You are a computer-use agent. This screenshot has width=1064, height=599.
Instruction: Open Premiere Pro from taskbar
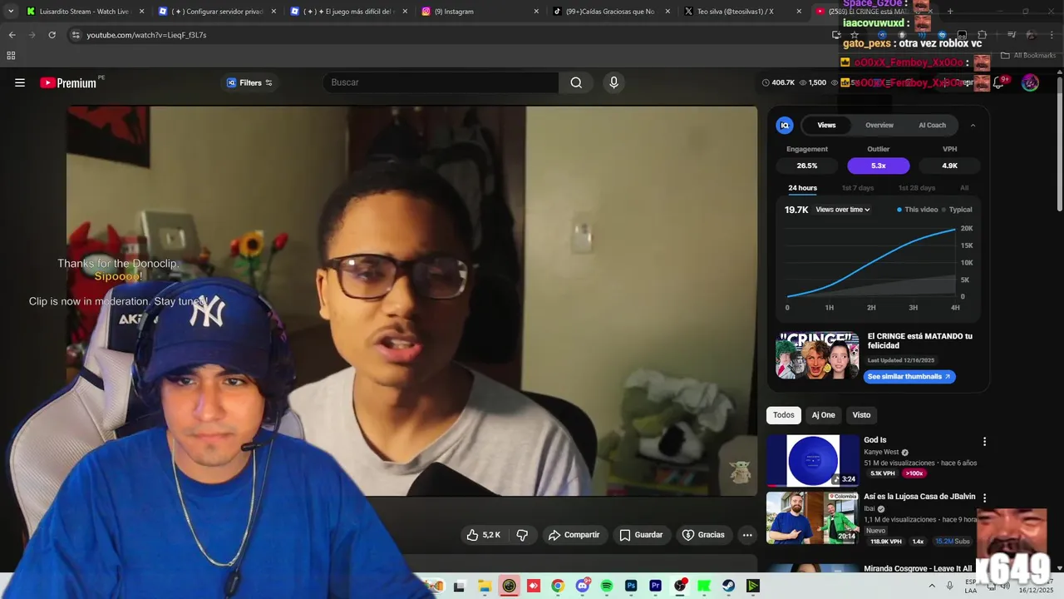click(x=655, y=586)
